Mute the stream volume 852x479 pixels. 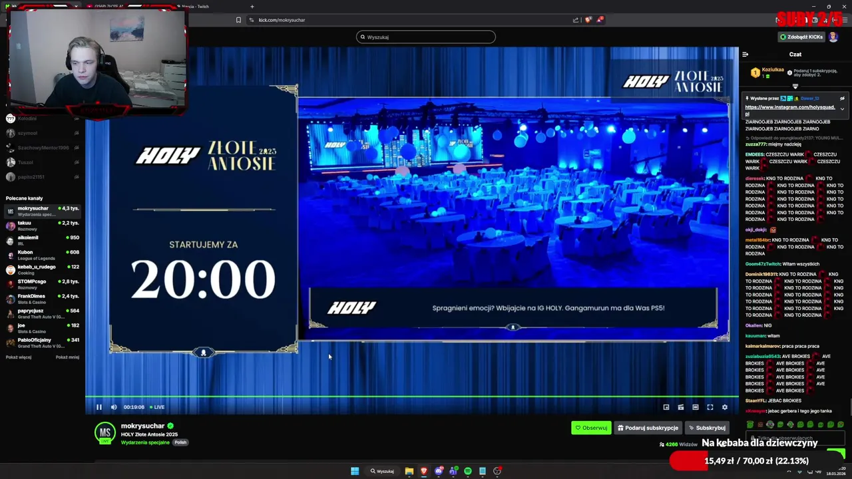114,407
